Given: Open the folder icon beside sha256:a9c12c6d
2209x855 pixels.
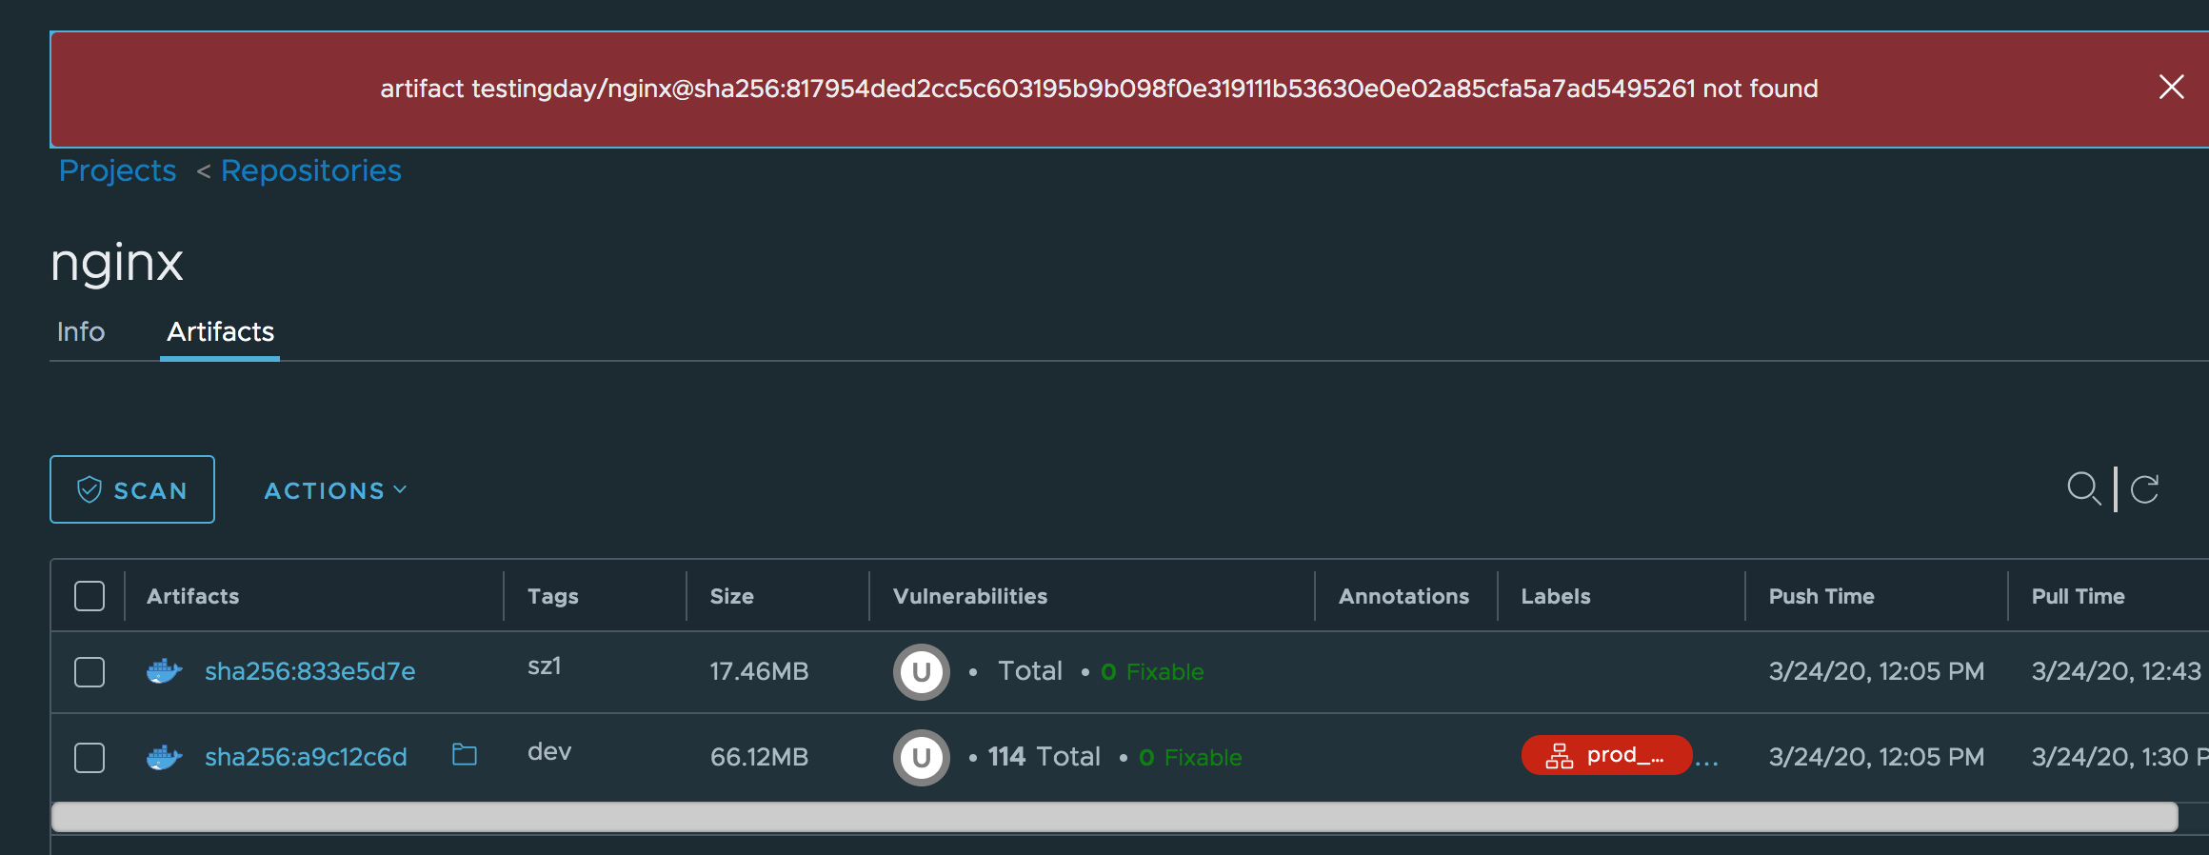Looking at the screenshot, I should [465, 754].
